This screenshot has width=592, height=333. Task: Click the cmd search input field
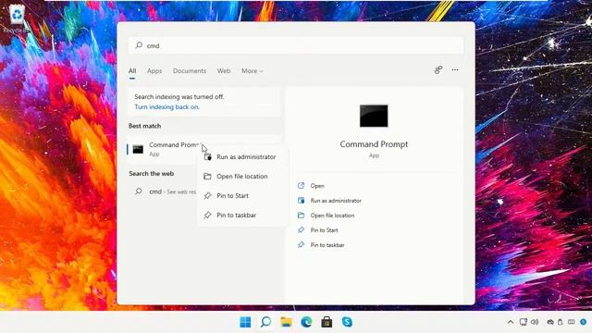tap(296, 45)
